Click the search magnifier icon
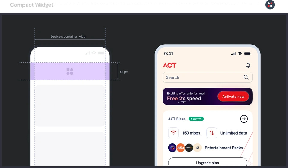 (x=246, y=77)
